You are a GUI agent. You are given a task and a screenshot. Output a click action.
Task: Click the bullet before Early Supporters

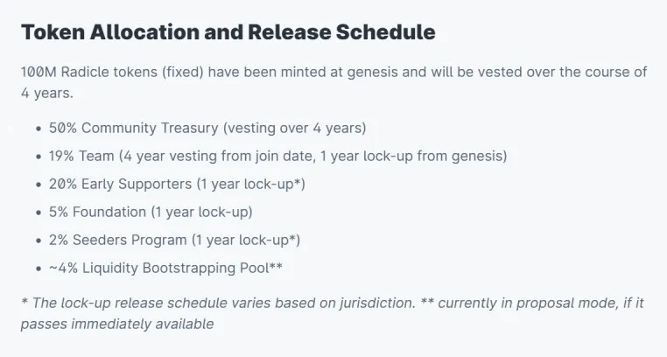(x=39, y=185)
